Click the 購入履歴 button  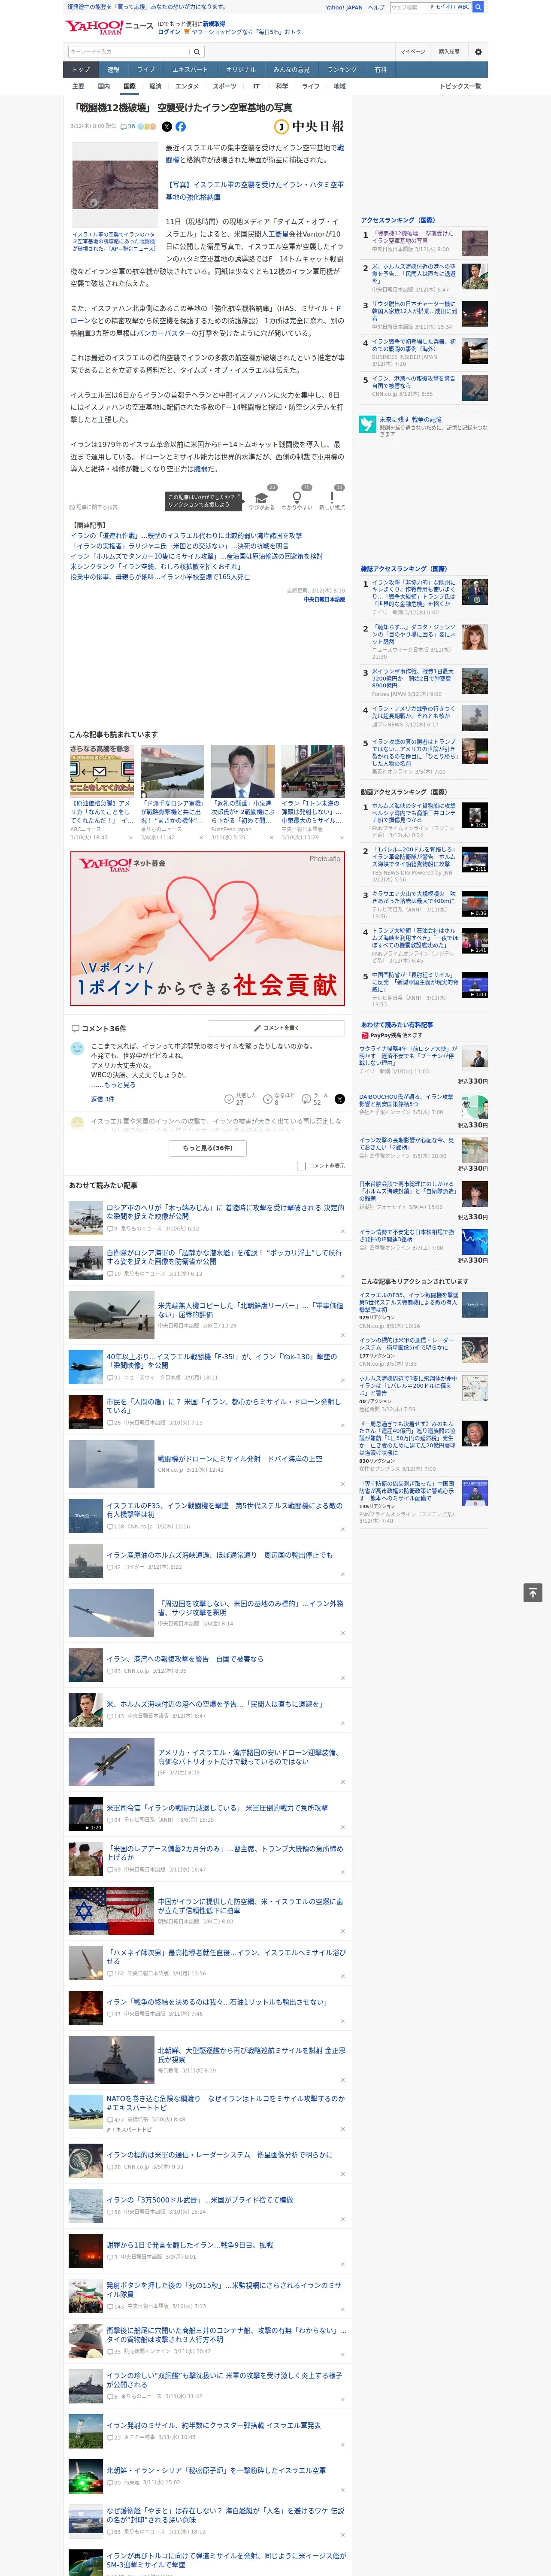point(449,52)
